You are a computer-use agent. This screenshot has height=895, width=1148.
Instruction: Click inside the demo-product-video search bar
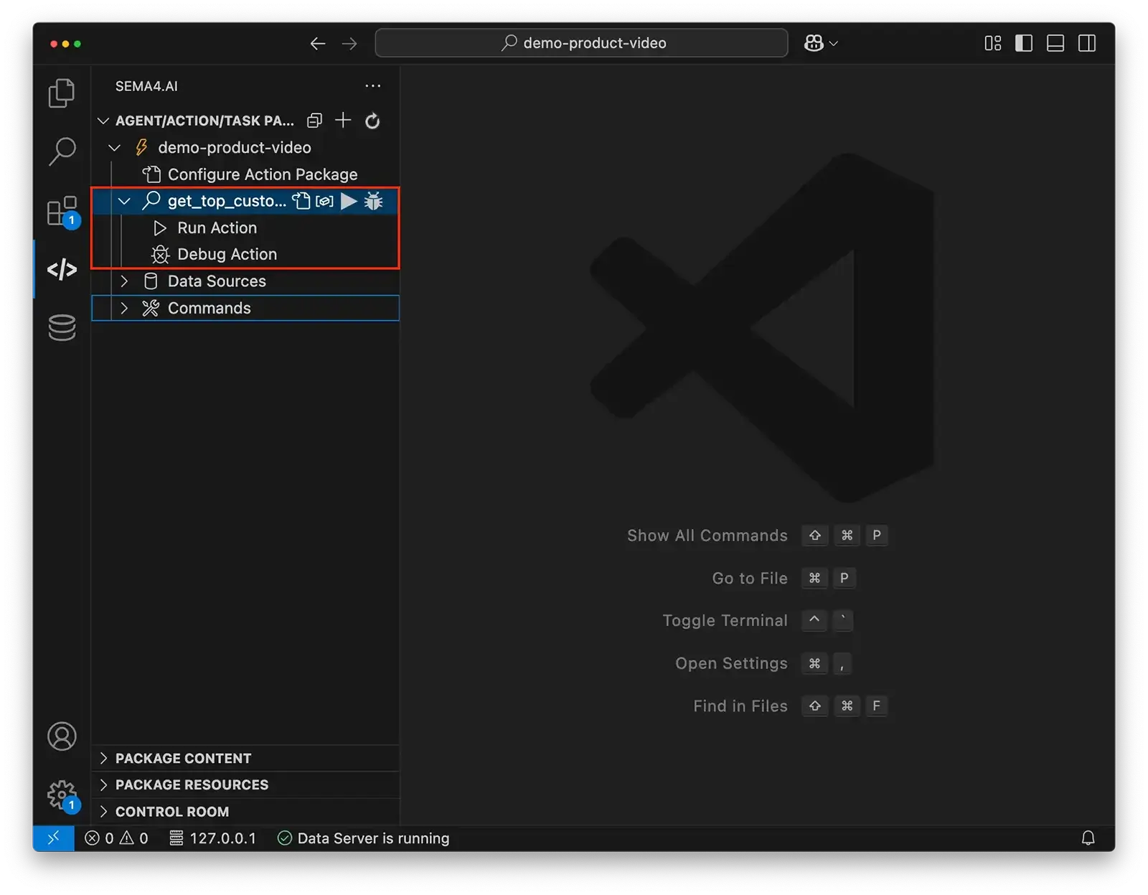click(x=581, y=43)
